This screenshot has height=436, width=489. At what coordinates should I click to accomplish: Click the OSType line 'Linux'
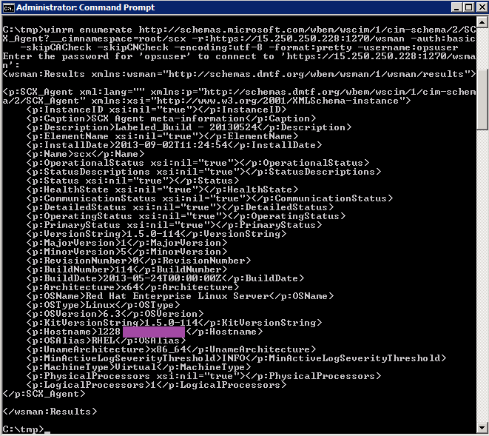103,305
